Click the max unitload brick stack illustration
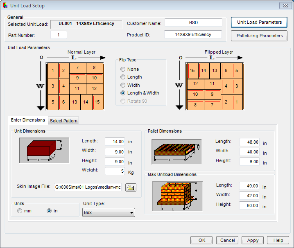This screenshot has height=248, width=294. click(177, 196)
